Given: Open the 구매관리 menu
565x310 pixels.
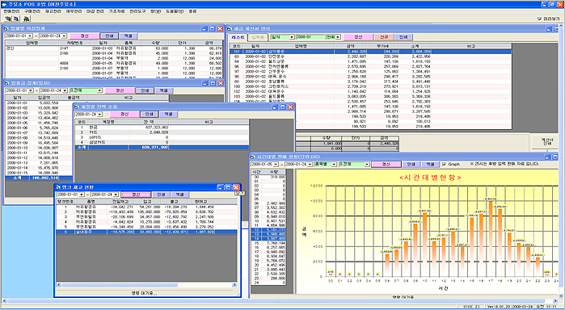Looking at the screenshot, I should (32, 11).
